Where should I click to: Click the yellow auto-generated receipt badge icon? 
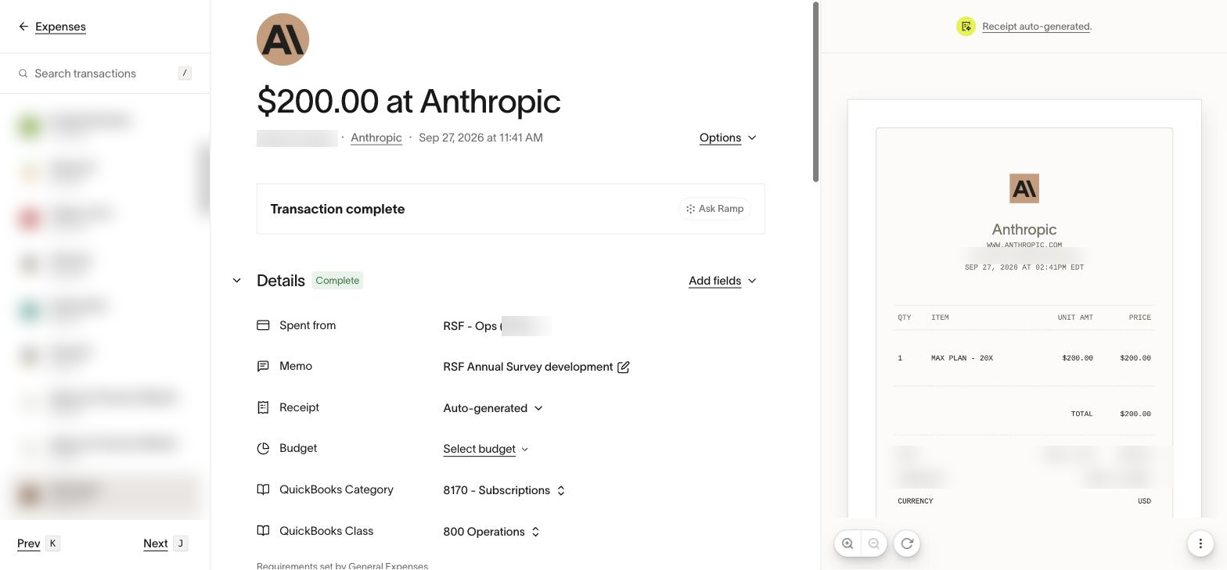[966, 27]
